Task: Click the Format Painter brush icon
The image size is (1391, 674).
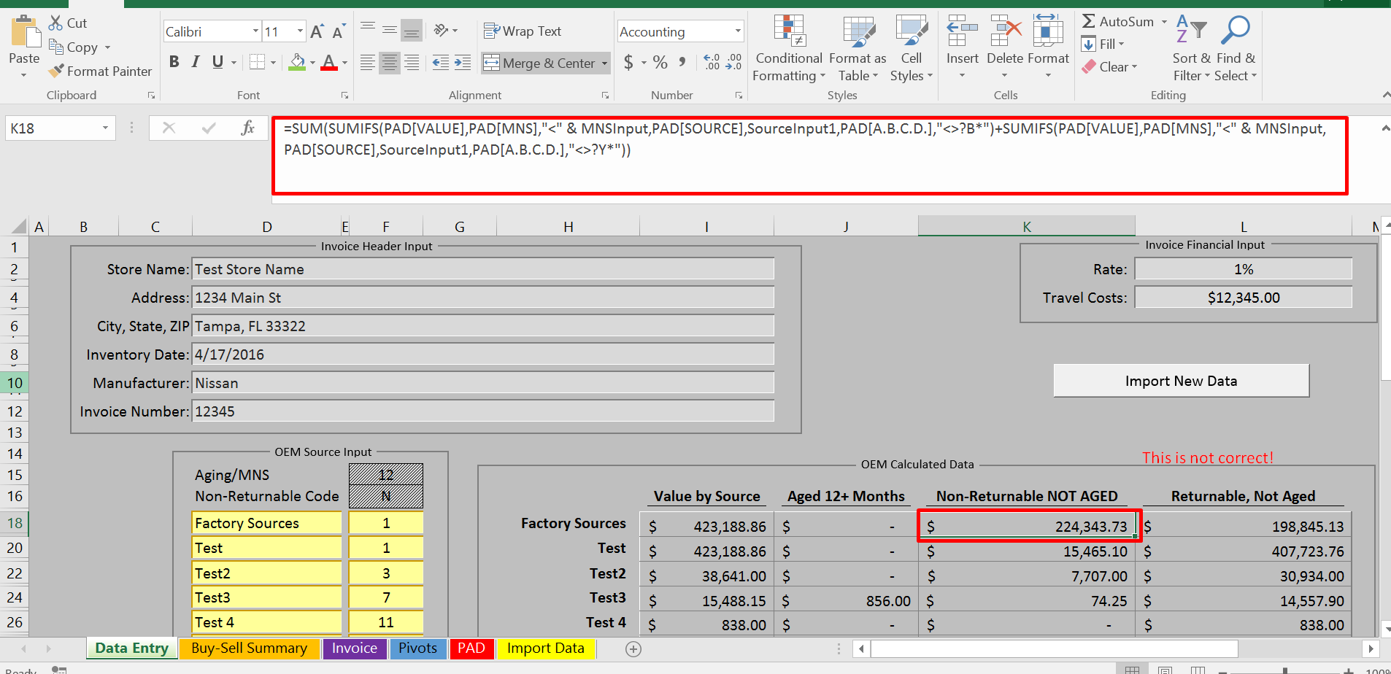Action: [56, 71]
